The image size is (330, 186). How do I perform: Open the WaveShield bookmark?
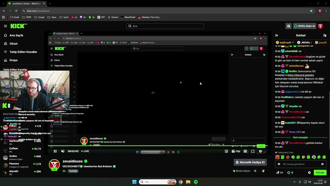click(x=128, y=17)
